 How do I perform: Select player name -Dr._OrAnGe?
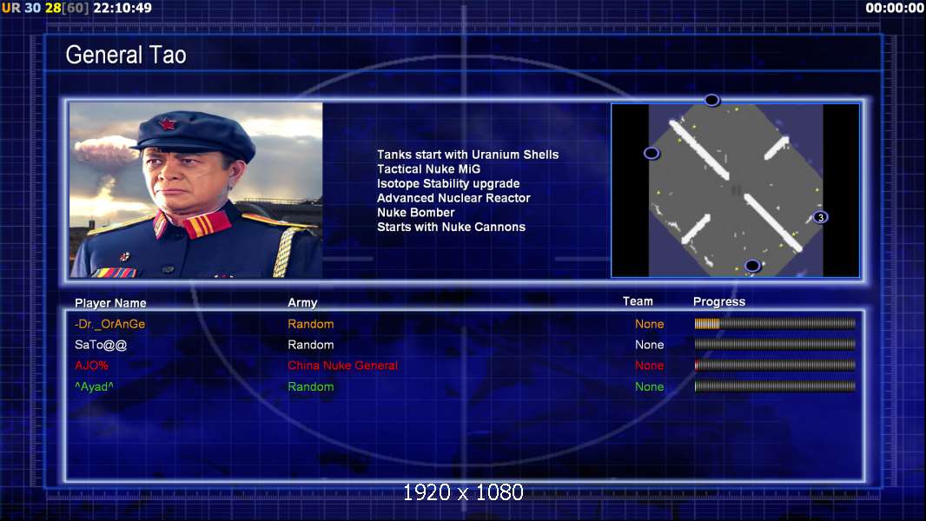click(x=109, y=324)
